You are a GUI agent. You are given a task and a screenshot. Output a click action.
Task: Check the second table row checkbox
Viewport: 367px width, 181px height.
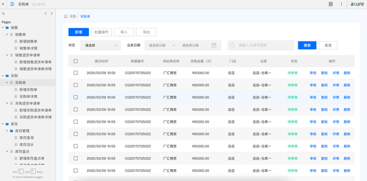pyautogui.click(x=76, y=85)
